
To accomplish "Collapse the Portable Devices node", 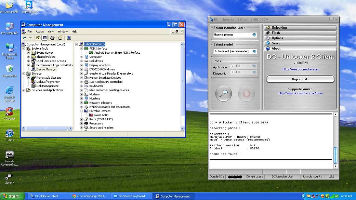I will point(81,111).
